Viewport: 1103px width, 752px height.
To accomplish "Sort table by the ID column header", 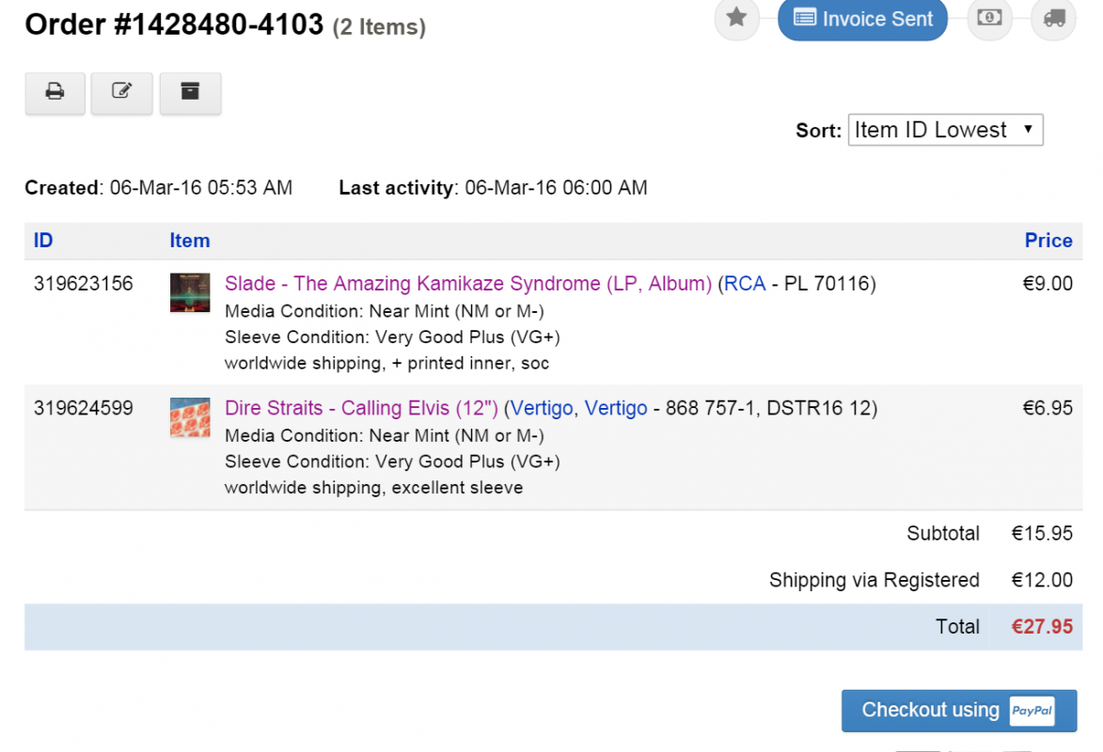I will click(43, 241).
